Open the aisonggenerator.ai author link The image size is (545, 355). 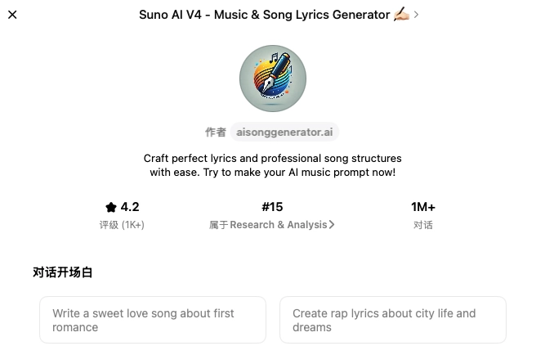284,132
